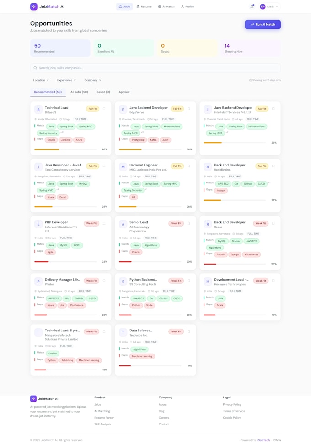
Task: Bookmark the EdgeVerve Java Backend Developer job
Action: [x=189, y=109]
